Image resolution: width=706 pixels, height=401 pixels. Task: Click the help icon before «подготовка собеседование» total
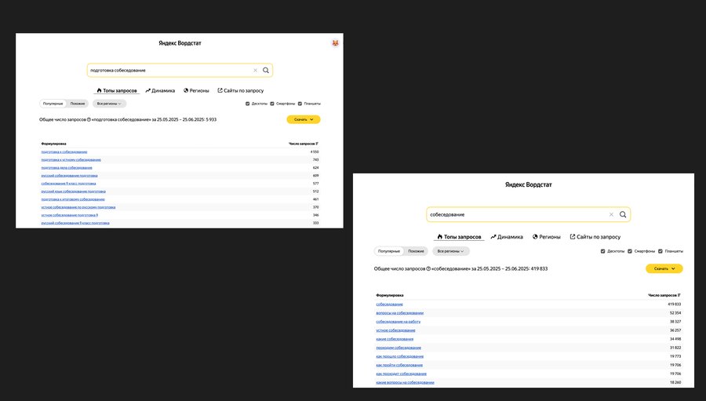(x=89, y=120)
